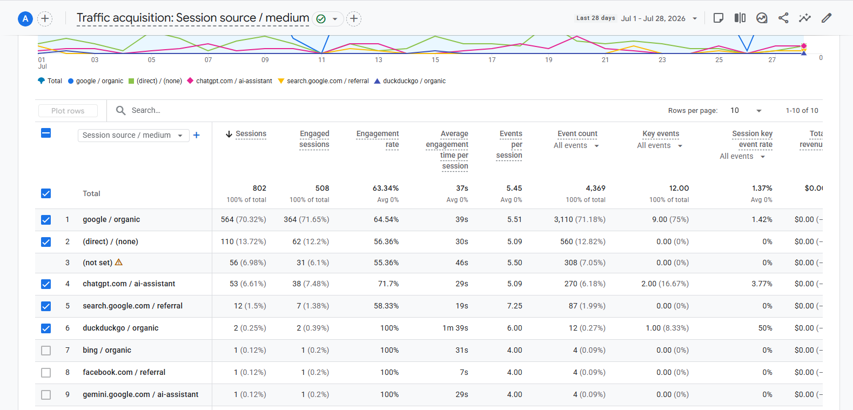Sort by Engaged sessions column header
Image resolution: width=853 pixels, height=410 pixels.
coord(314,139)
